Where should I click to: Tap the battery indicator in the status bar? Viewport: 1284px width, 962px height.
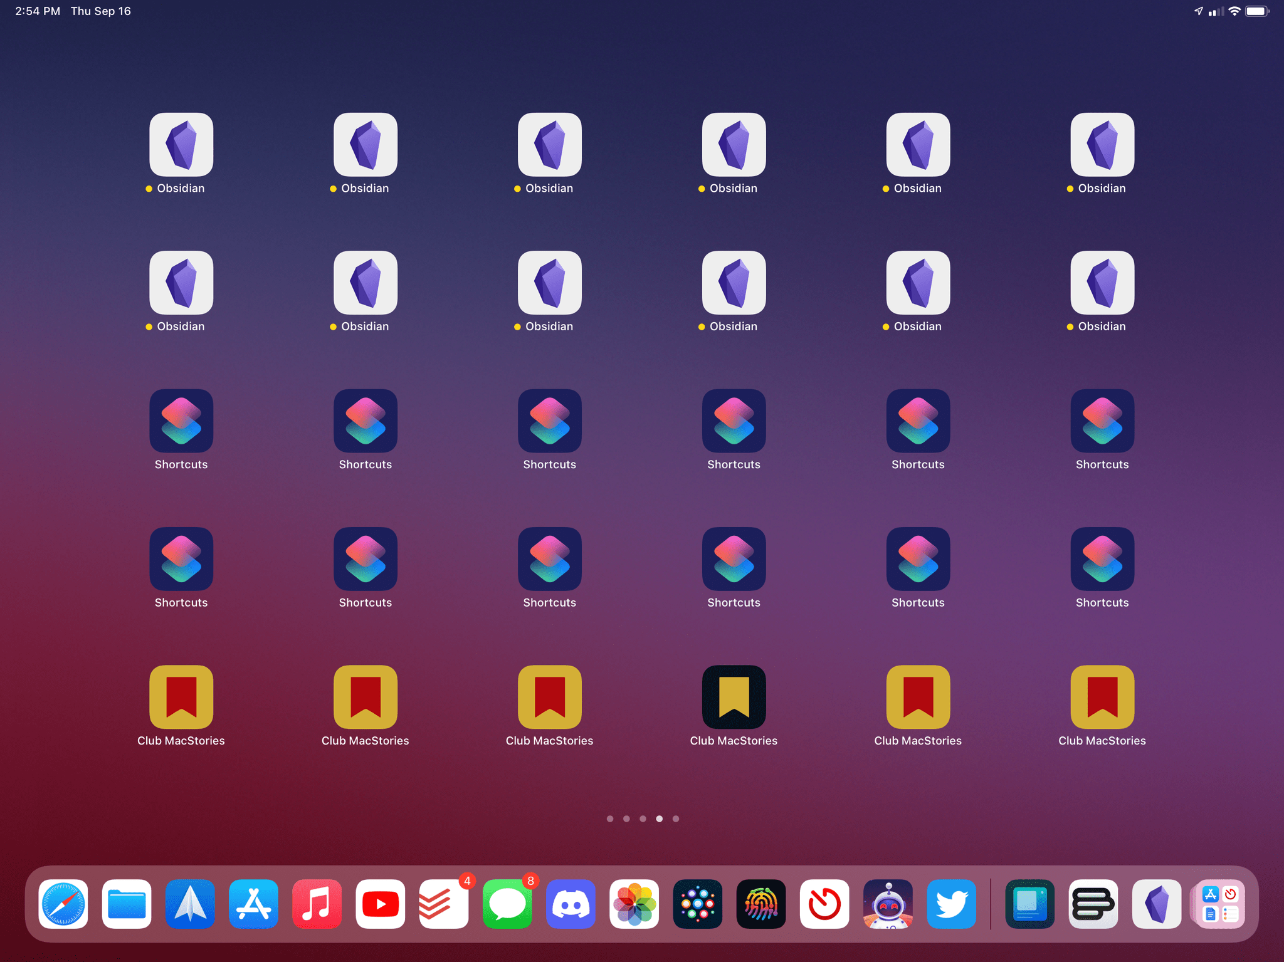click(1257, 11)
